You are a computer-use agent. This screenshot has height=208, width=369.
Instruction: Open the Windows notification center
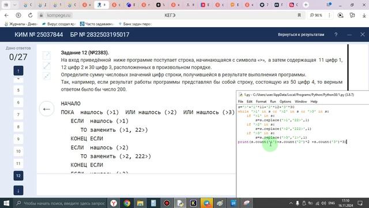coord(360,203)
